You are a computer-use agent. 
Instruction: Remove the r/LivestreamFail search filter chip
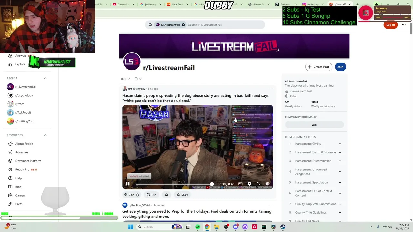click(183, 25)
